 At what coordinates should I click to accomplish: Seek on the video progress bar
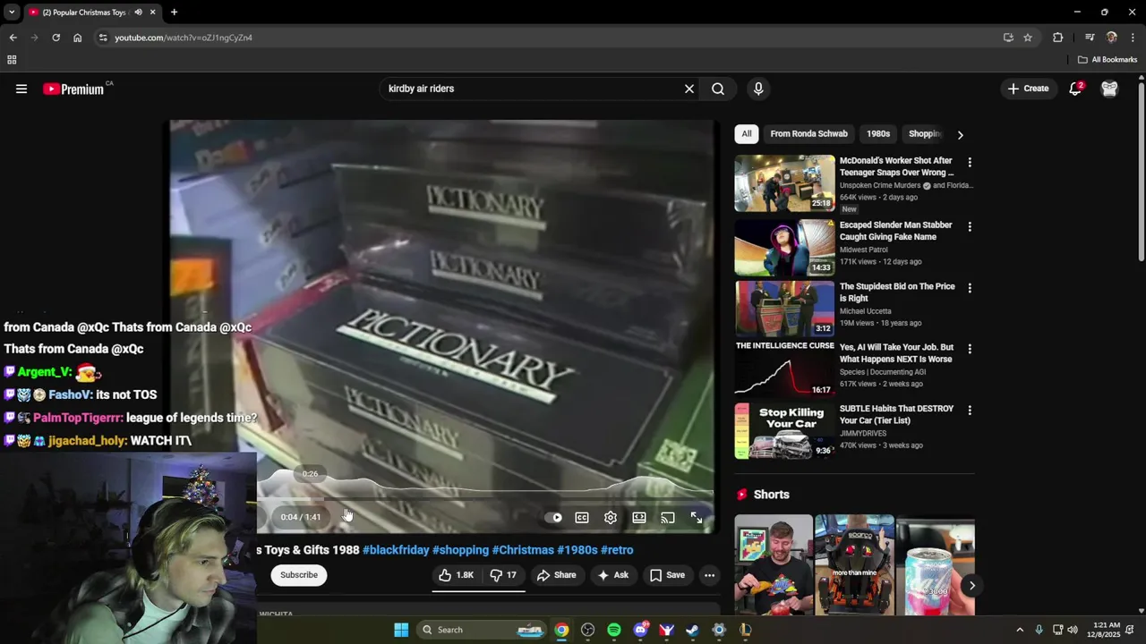pyautogui.click(x=485, y=499)
